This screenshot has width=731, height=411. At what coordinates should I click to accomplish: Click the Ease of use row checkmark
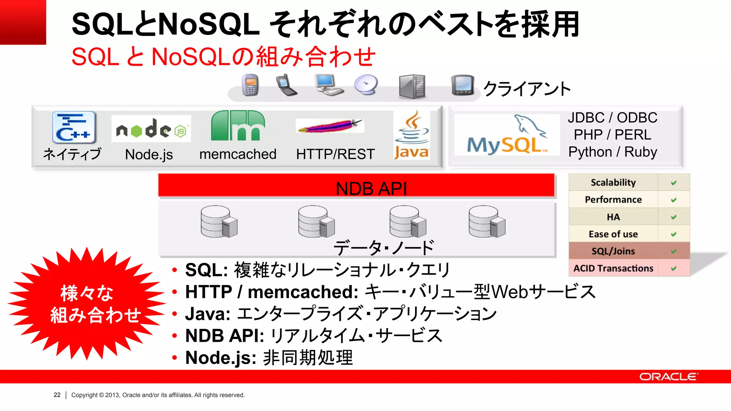pos(674,234)
